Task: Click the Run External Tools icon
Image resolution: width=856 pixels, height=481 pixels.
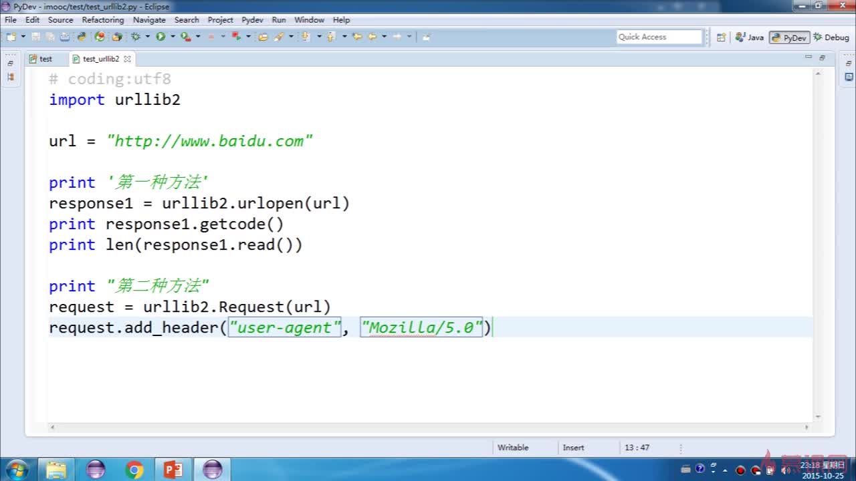Action: point(185,37)
